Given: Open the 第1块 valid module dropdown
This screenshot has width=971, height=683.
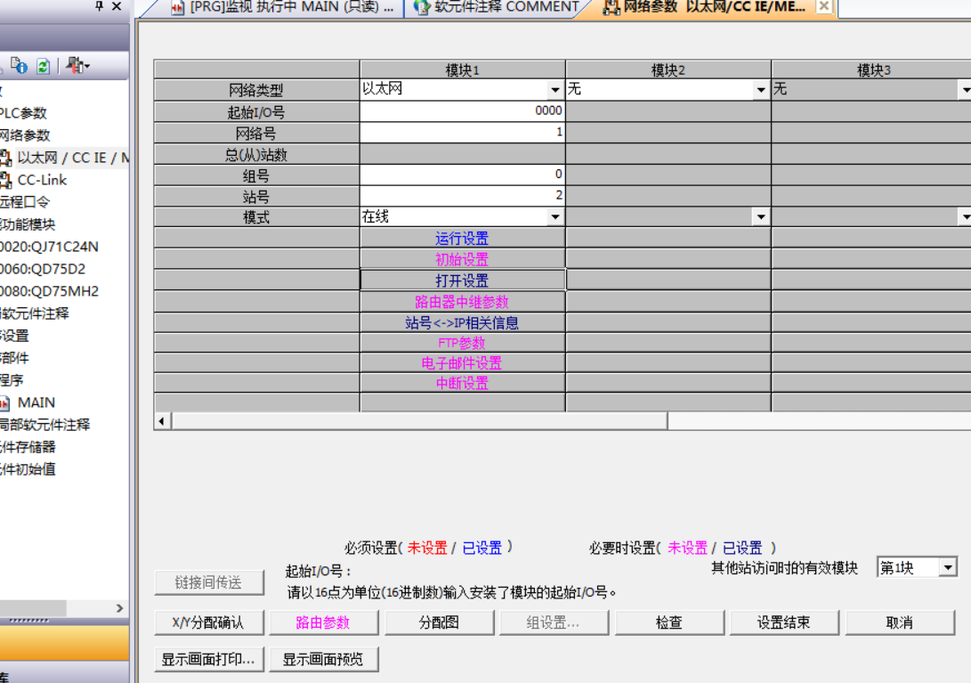Looking at the screenshot, I should tap(948, 568).
